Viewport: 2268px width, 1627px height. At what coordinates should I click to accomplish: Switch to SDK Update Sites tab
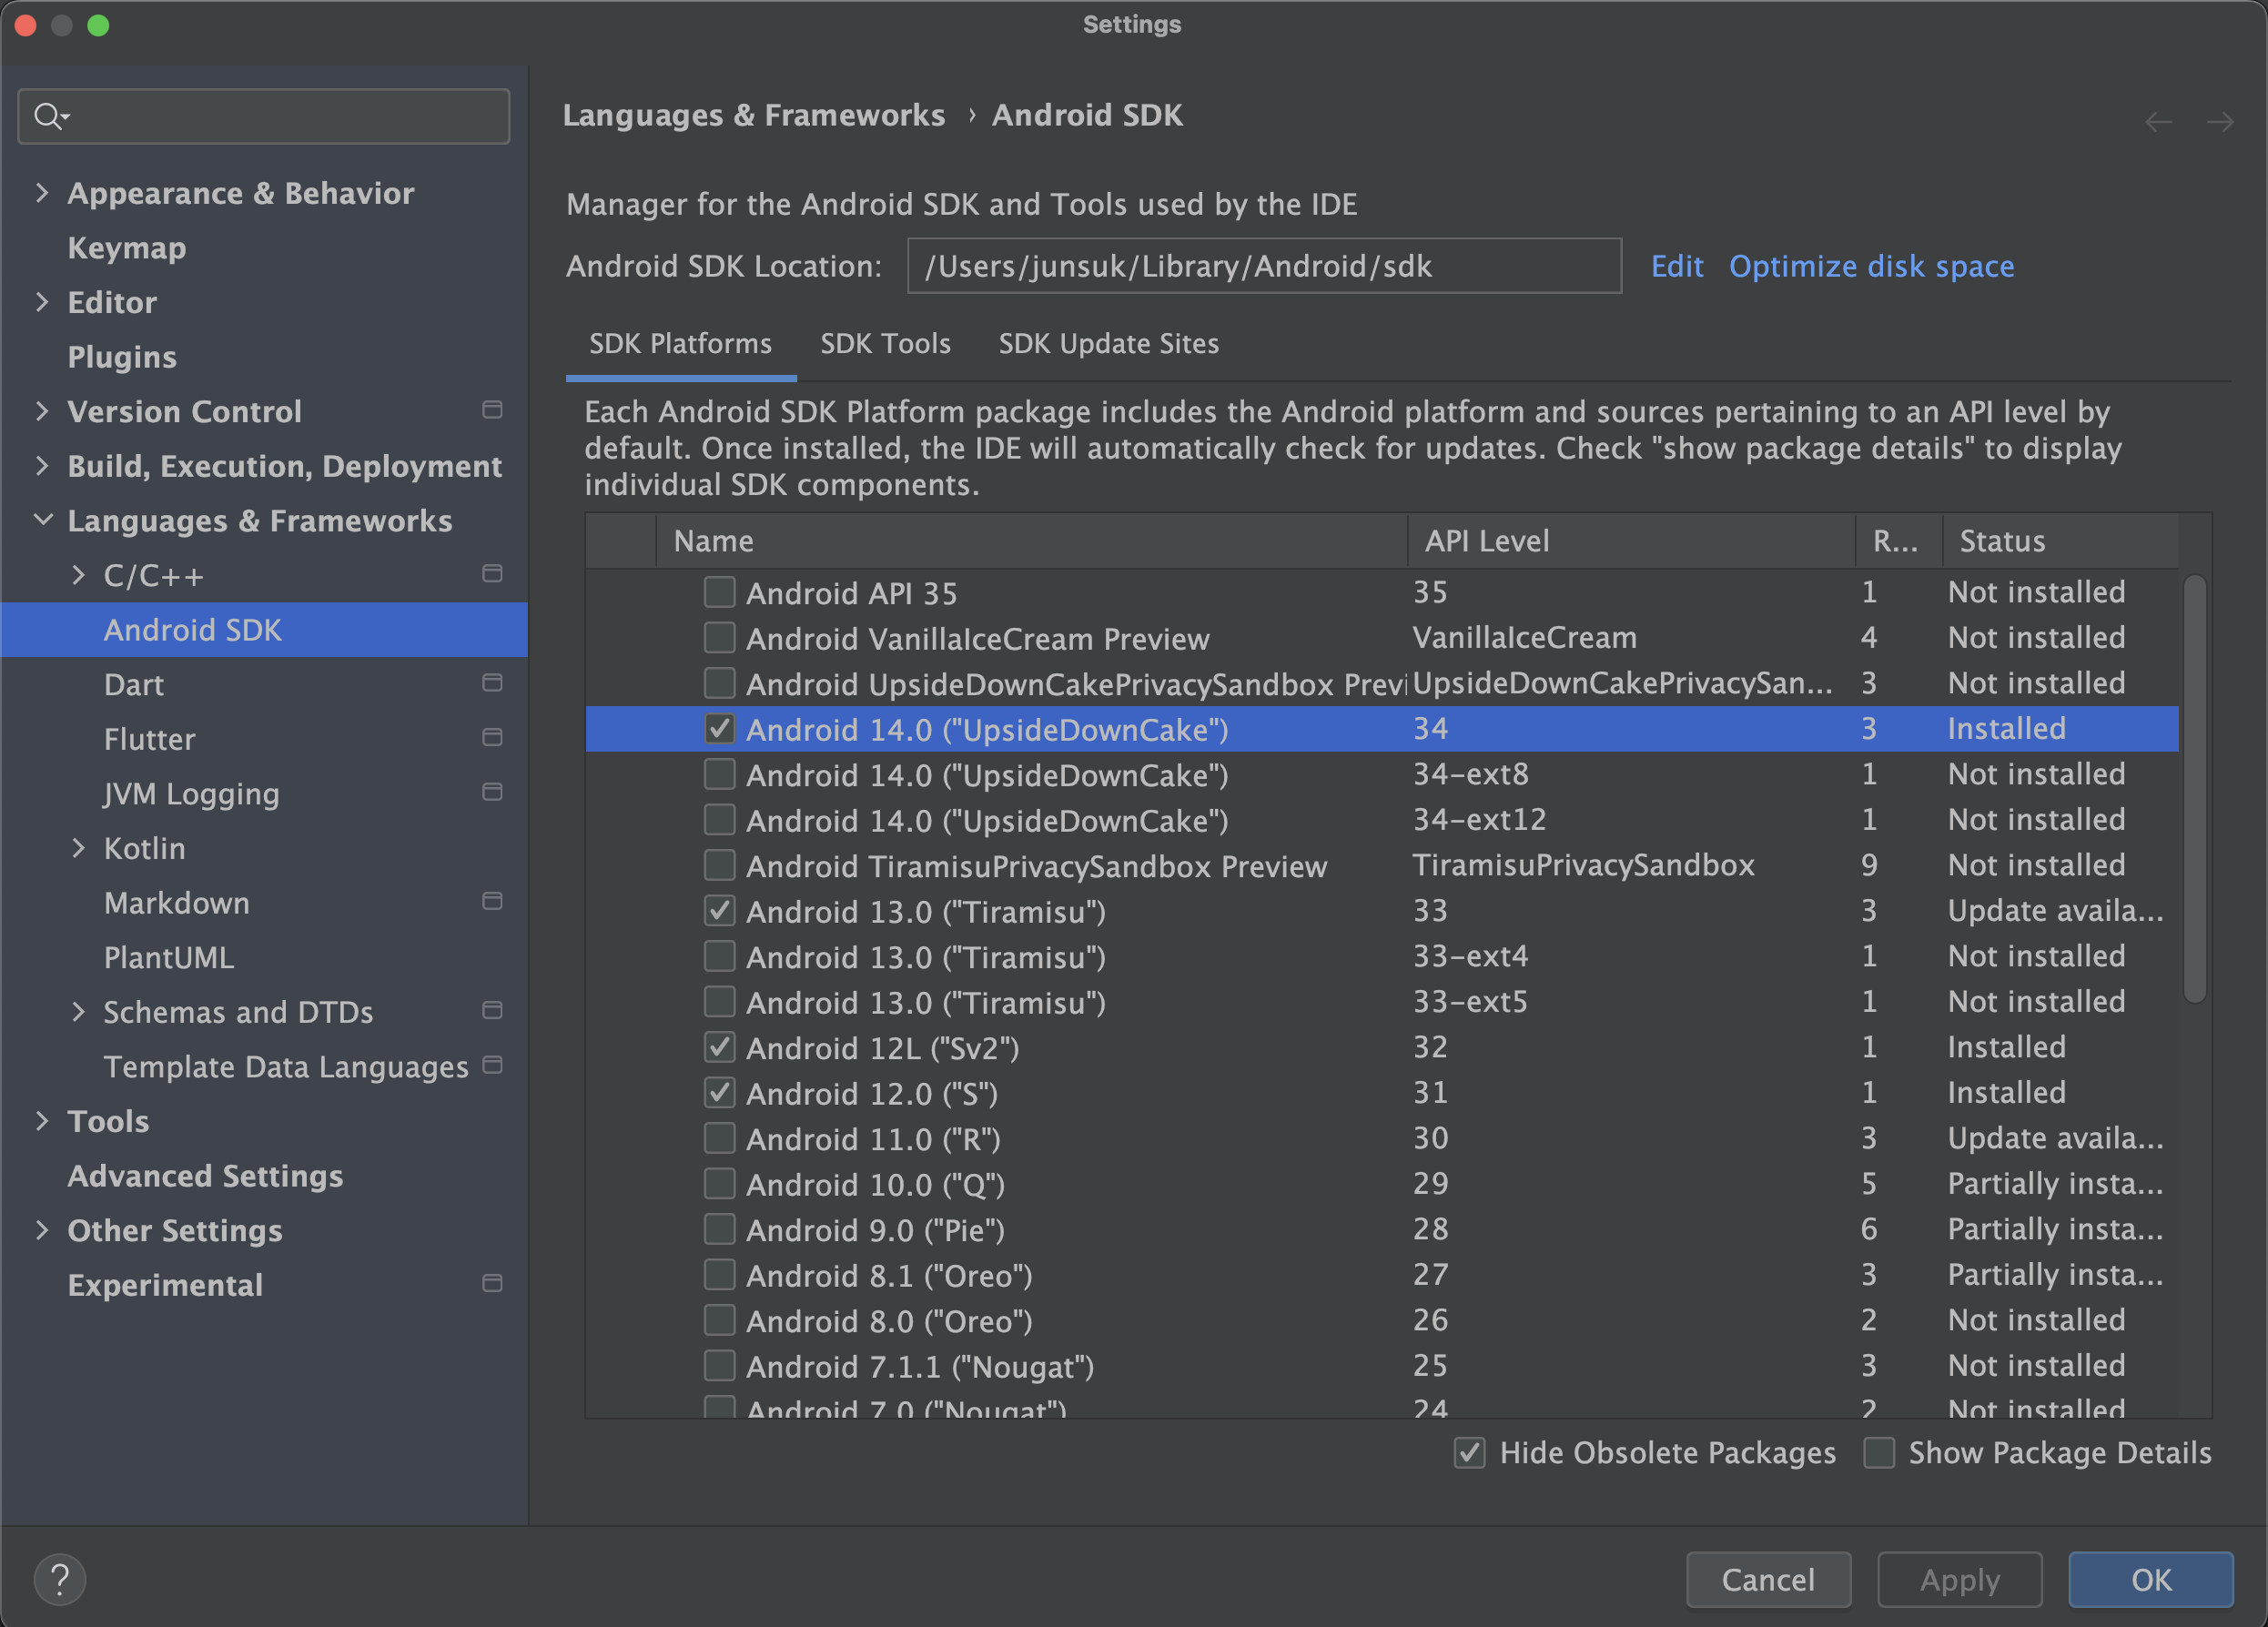click(1108, 343)
